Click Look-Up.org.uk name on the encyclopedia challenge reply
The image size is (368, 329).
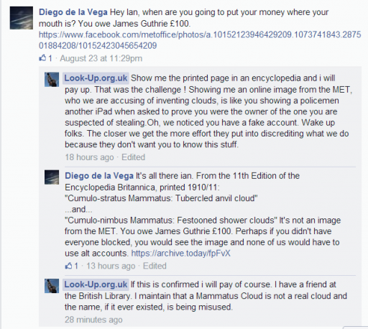[96, 78]
